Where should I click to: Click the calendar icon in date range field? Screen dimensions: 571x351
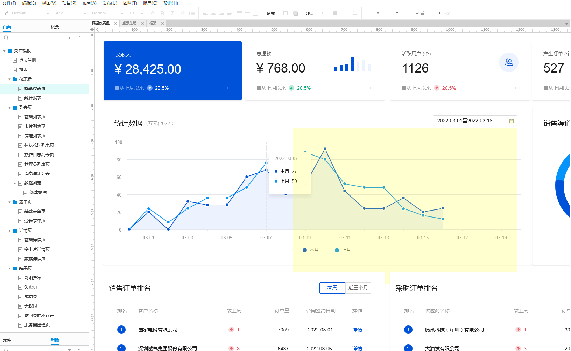pyautogui.click(x=512, y=121)
